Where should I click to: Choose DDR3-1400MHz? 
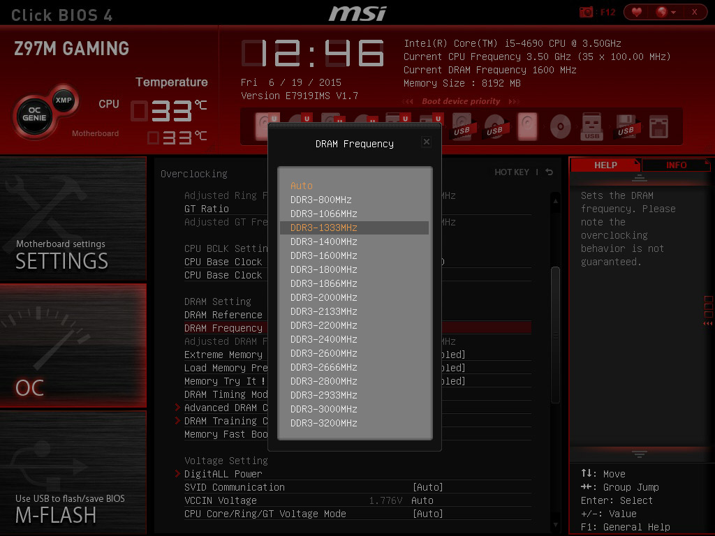coord(354,241)
